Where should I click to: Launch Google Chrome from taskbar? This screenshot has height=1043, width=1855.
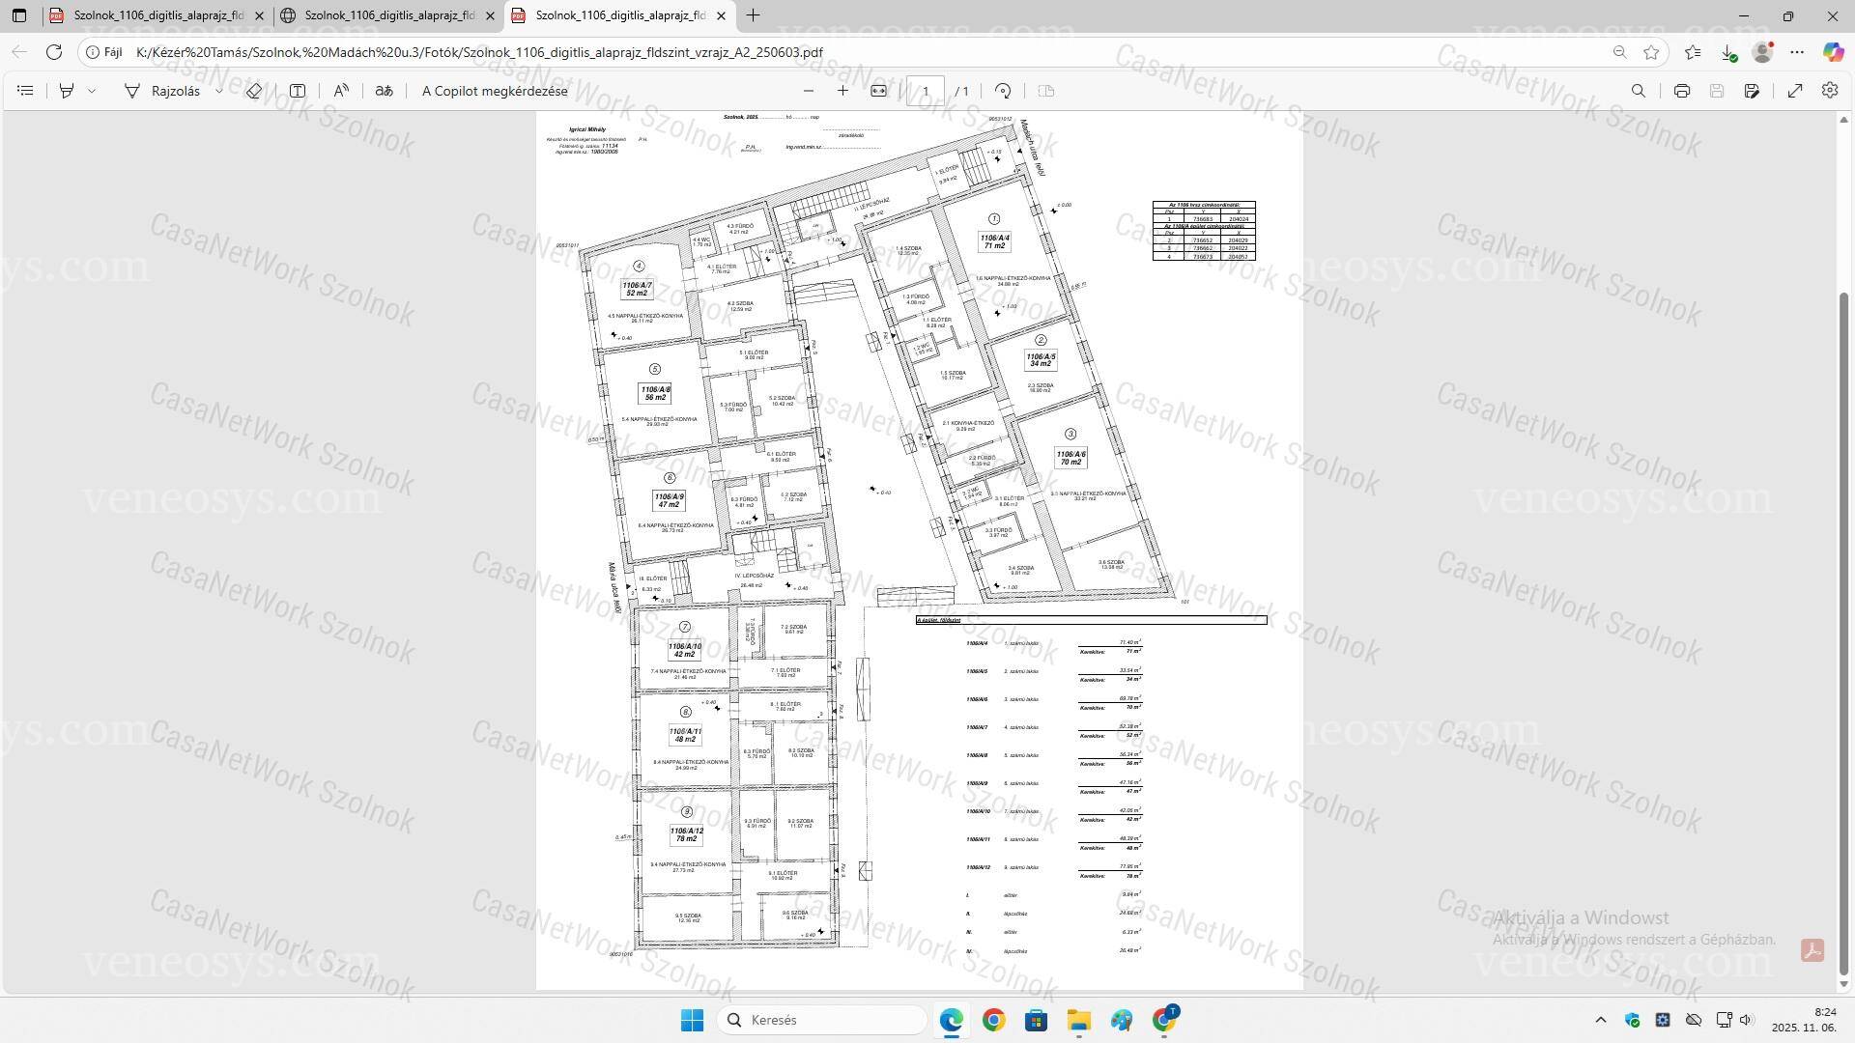click(994, 1020)
